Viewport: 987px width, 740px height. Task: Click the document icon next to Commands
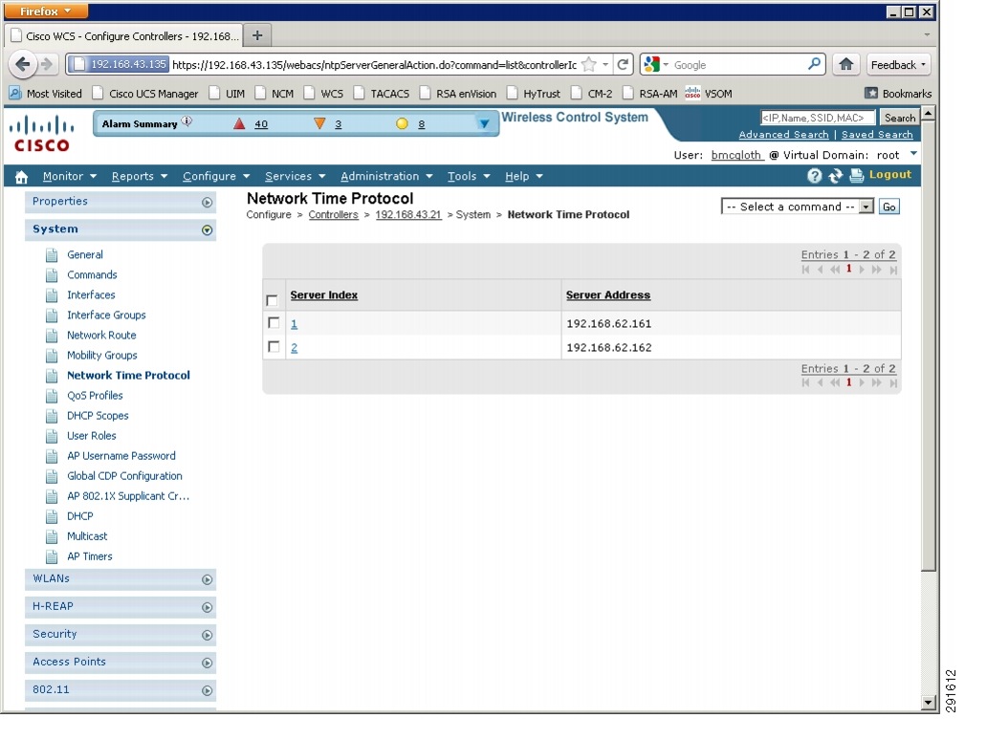pyautogui.click(x=52, y=275)
